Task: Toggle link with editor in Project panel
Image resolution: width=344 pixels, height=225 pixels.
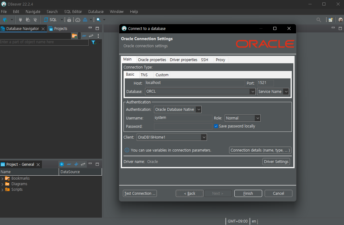Action: (x=83, y=164)
